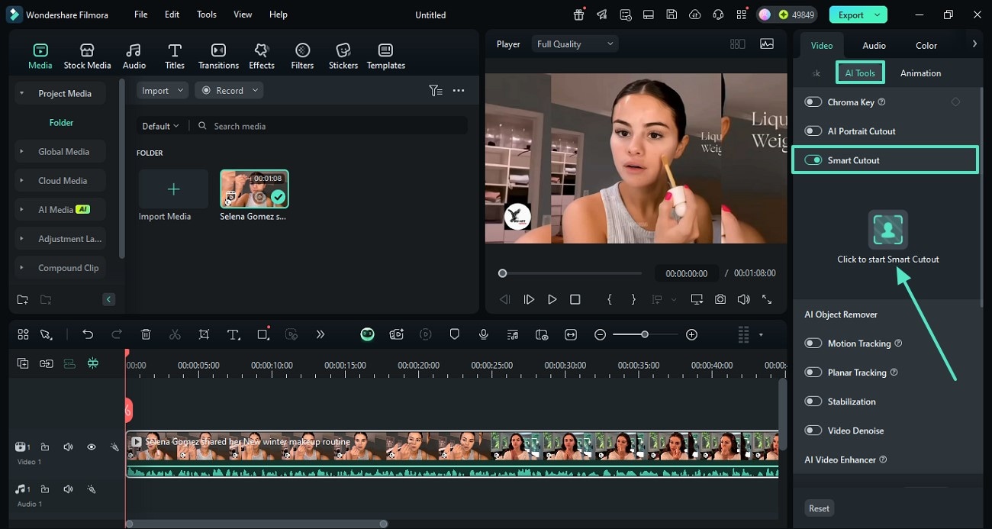Open the Effects panel
This screenshot has height=529, width=992.
point(262,56)
